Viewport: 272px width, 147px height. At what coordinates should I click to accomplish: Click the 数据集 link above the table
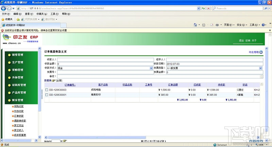(48, 80)
